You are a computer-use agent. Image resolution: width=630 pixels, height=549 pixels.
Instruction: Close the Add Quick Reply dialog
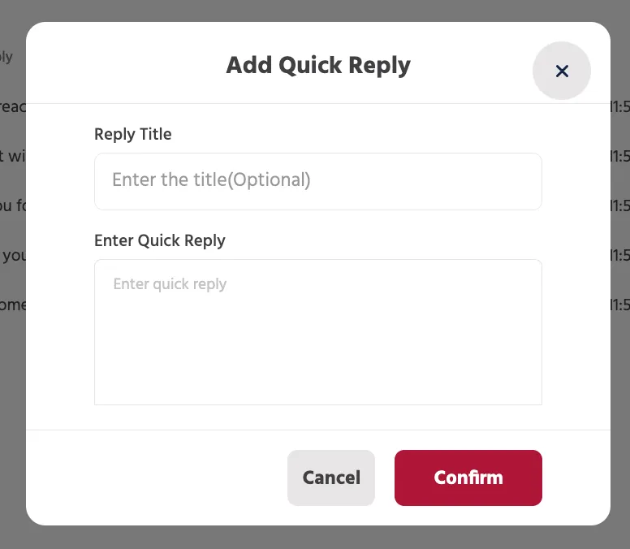tap(561, 71)
